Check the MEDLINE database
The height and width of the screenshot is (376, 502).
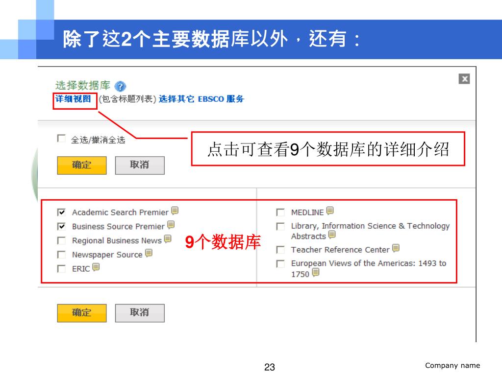point(280,212)
